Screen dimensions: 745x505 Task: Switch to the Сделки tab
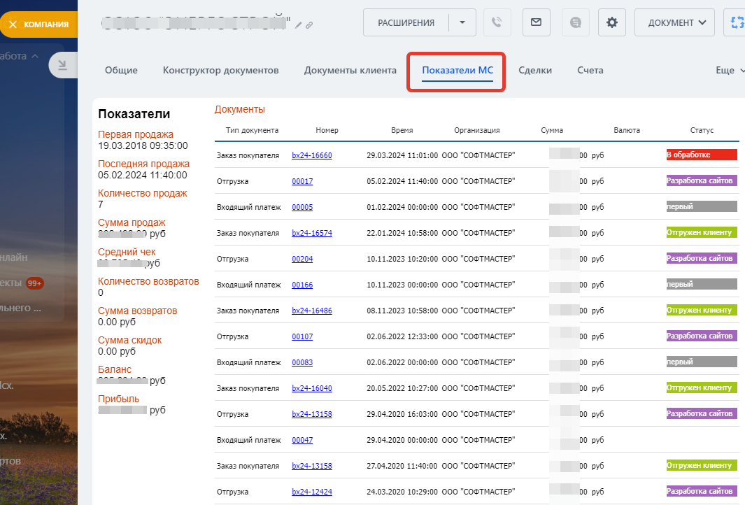click(x=535, y=71)
